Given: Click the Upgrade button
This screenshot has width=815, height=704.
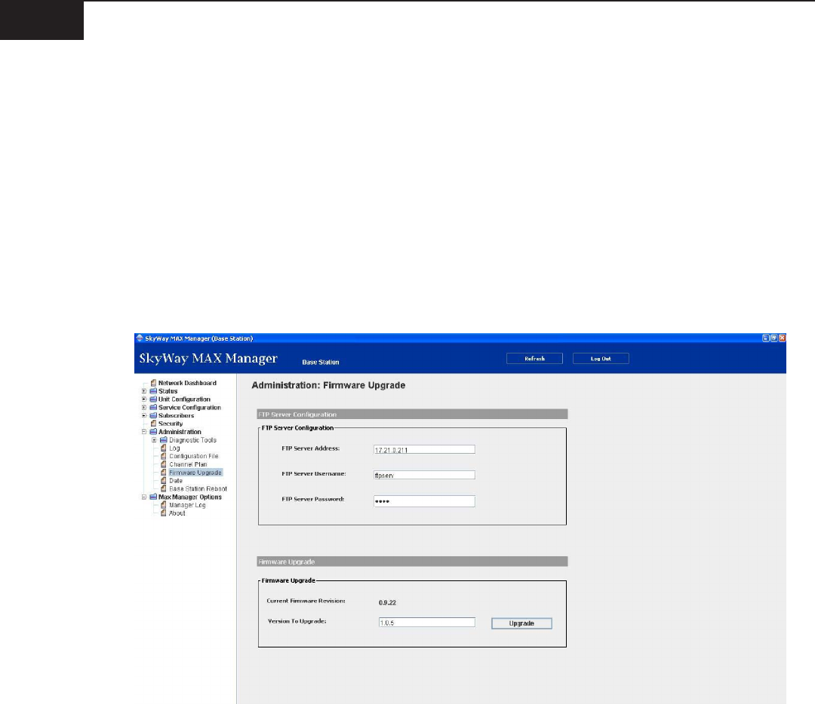Looking at the screenshot, I should pyautogui.click(x=522, y=623).
